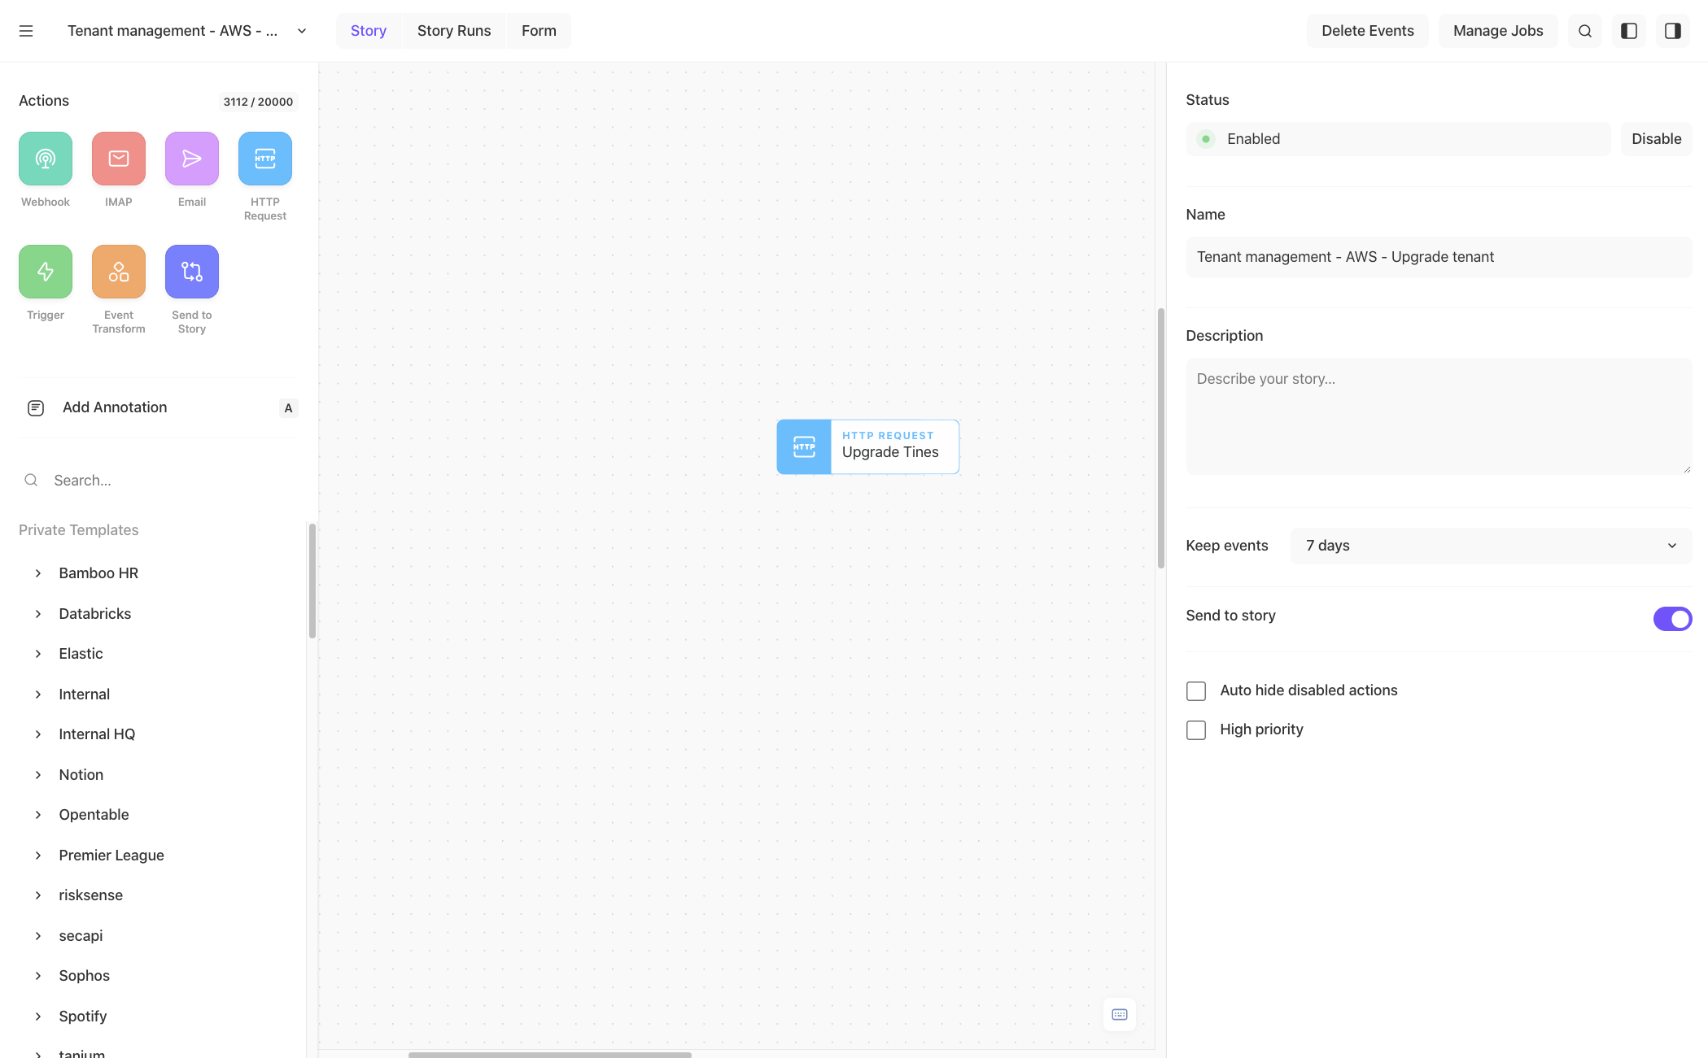Expand the Sophos templates
This screenshot has width=1708, height=1058.
[x=38, y=976]
